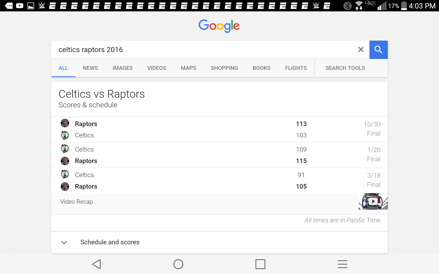Open the BOOKS tab

[261, 68]
